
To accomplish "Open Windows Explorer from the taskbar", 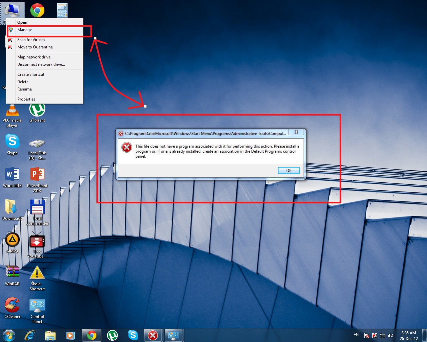I will point(50,335).
